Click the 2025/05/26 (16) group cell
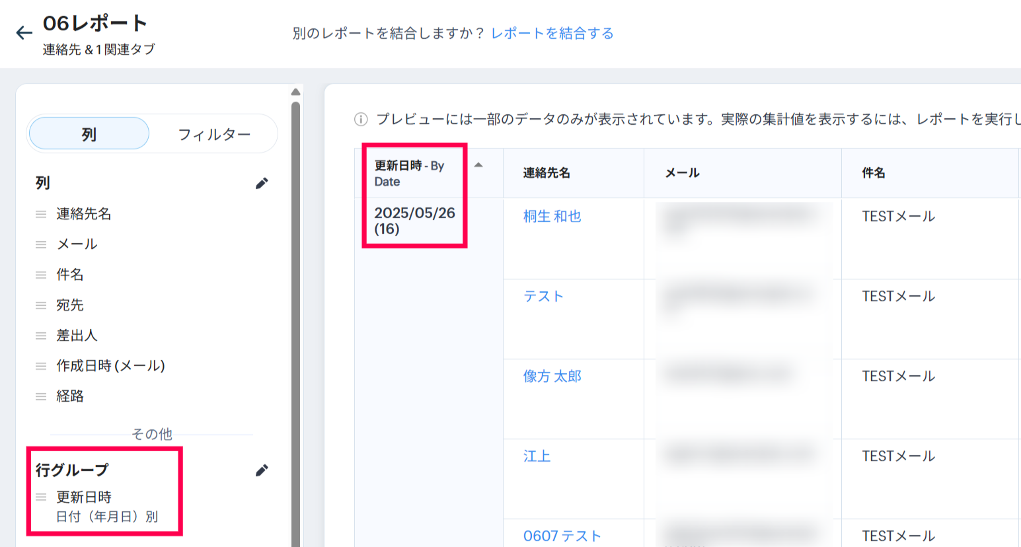This screenshot has height=547, width=1021. tap(414, 221)
